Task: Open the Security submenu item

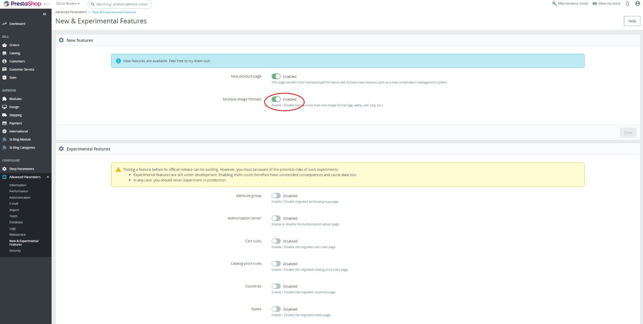Action: [x=15, y=251]
